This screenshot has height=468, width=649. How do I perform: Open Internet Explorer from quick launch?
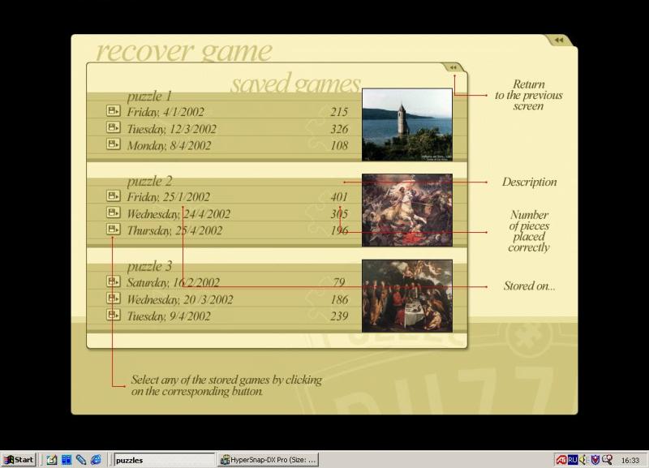click(96, 460)
